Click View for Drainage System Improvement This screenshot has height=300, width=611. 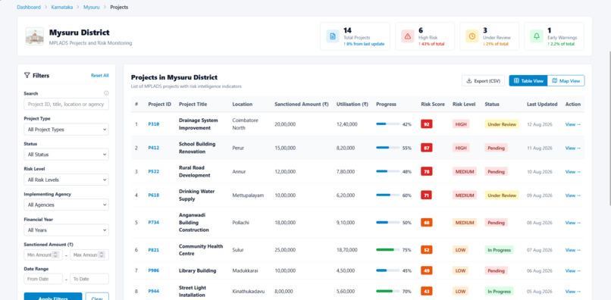coord(573,124)
